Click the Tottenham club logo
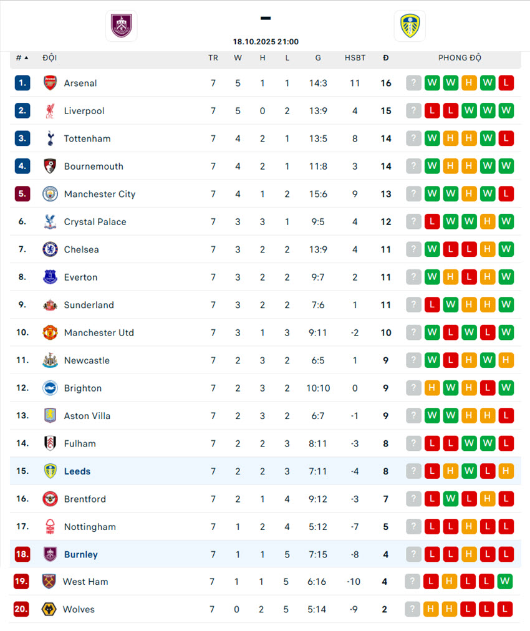The width and height of the screenshot is (530, 631). point(50,138)
